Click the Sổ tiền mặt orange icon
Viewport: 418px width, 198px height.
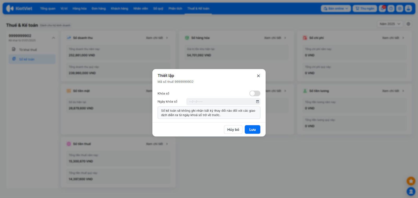click(69, 91)
